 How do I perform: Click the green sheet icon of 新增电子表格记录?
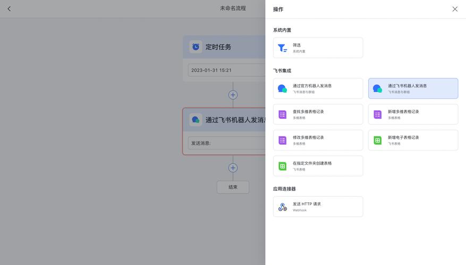point(377,140)
